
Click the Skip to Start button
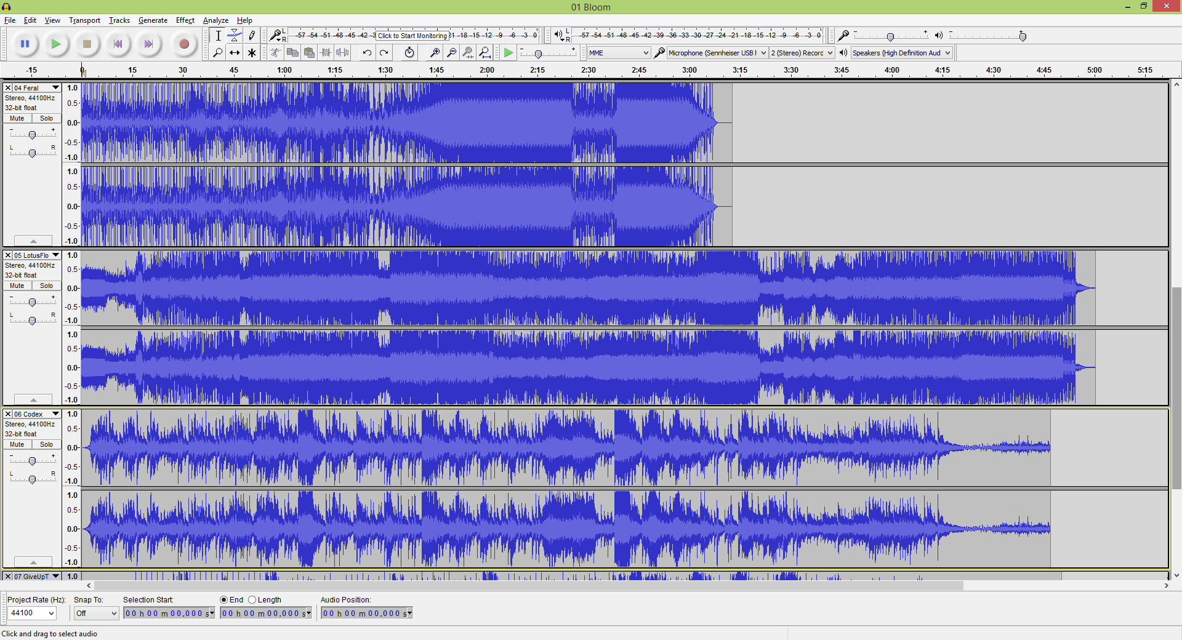tap(118, 44)
